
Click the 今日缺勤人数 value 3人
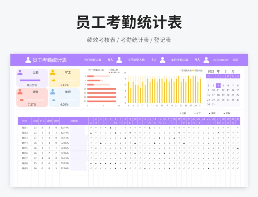154,60
